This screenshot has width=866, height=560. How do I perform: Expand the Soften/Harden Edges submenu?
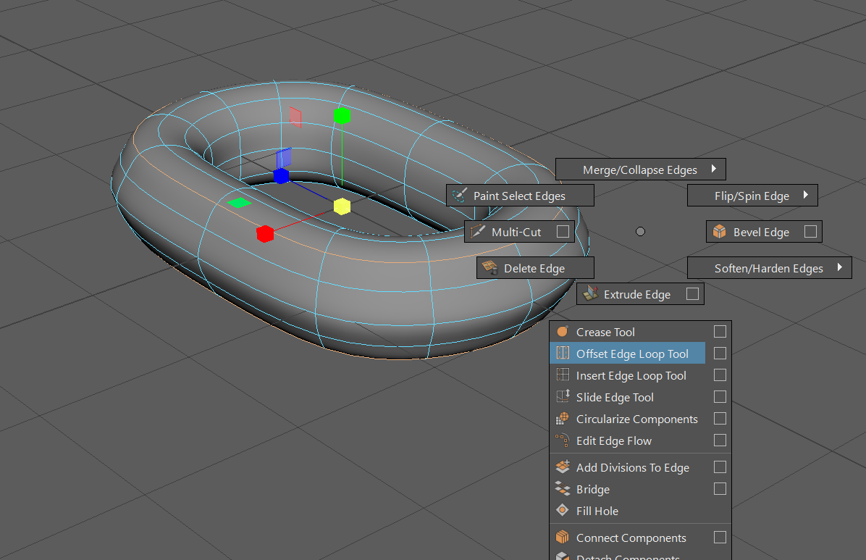pyautogui.click(x=839, y=268)
